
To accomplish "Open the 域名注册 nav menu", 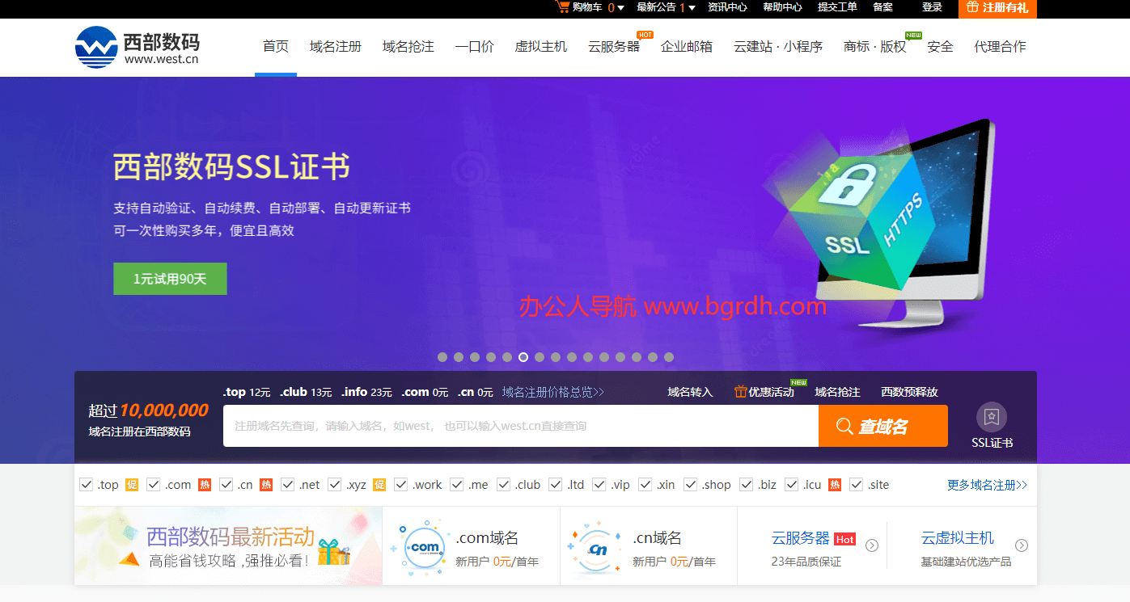I will pos(336,47).
